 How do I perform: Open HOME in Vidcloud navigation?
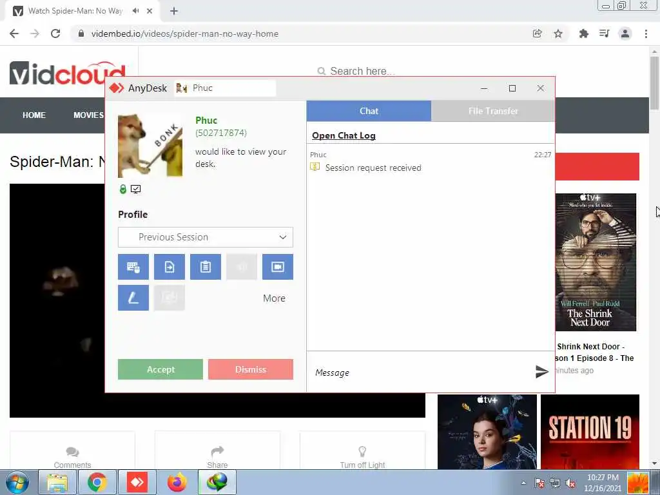34,115
